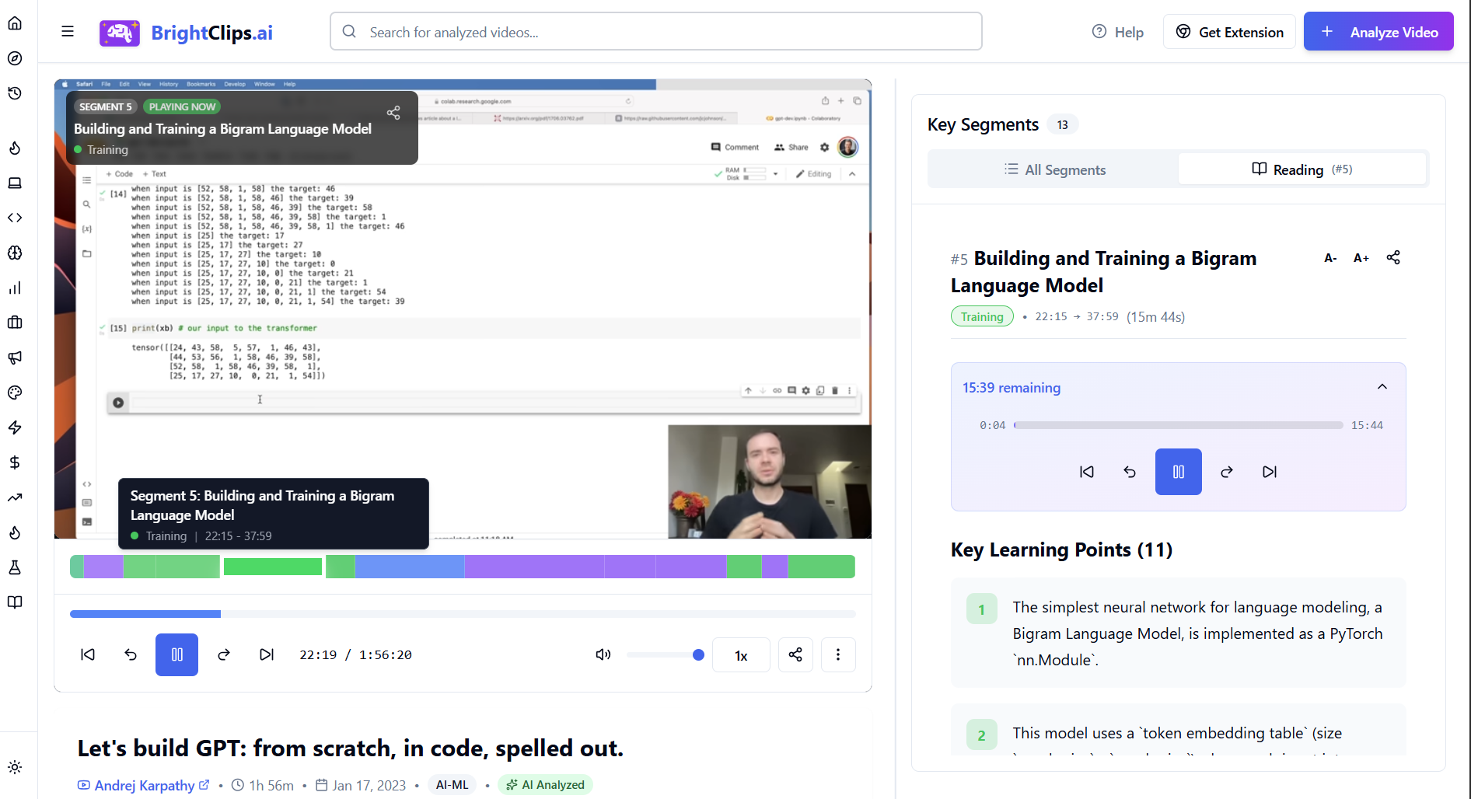
Task: Click the BrightClips.ai logo
Action: pyautogui.click(x=187, y=33)
